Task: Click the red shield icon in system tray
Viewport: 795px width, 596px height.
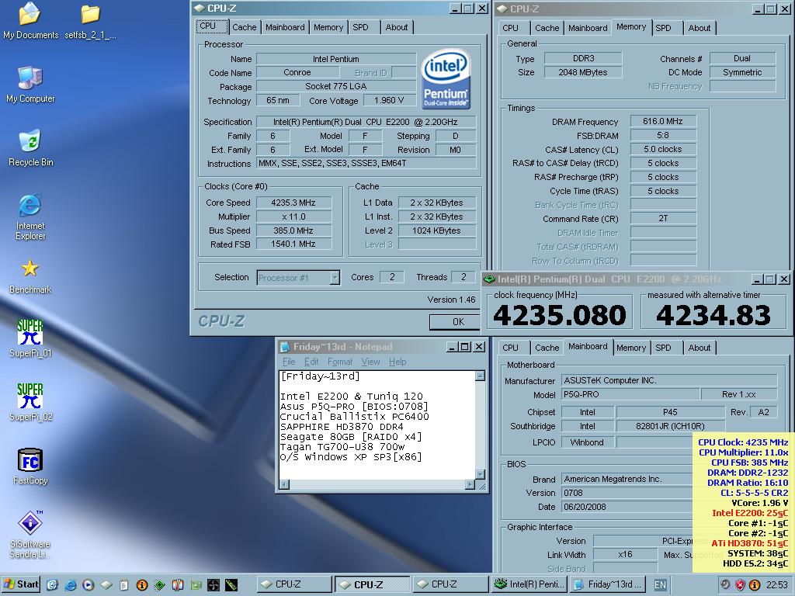Action: pos(740,585)
